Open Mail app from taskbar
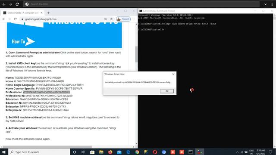The height and width of the screenshot is (155, 276). [119, 152]
